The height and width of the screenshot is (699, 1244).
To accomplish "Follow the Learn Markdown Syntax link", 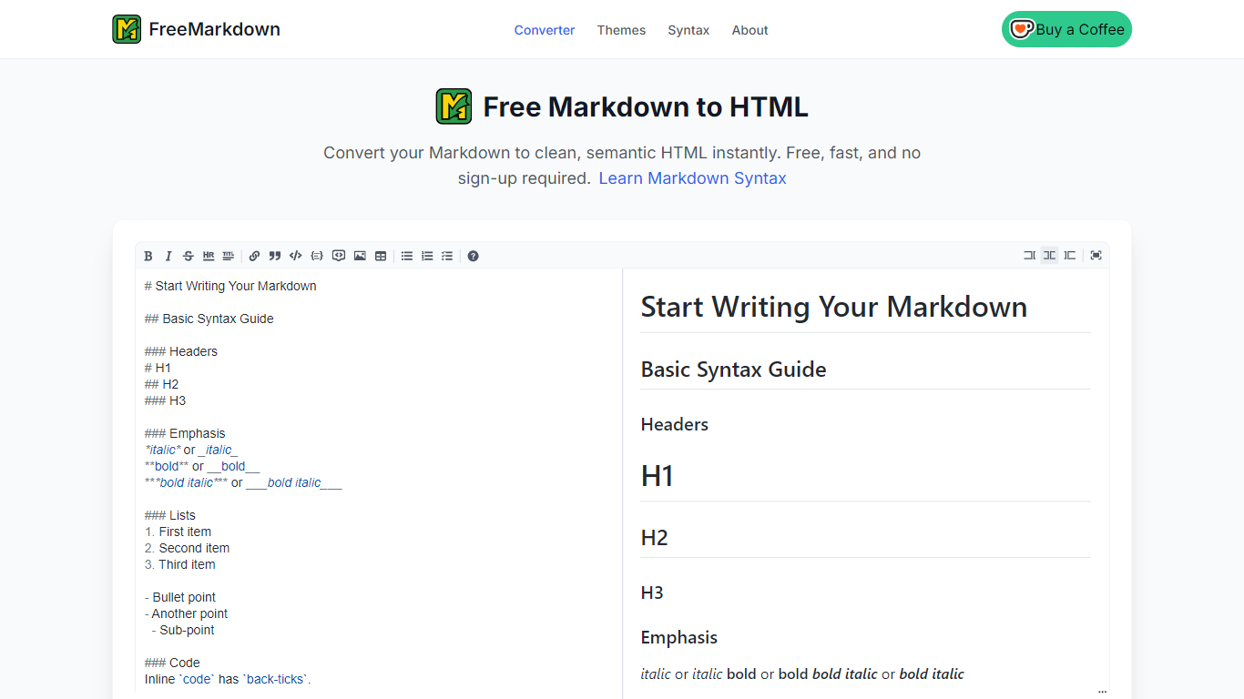I will 692,178.
